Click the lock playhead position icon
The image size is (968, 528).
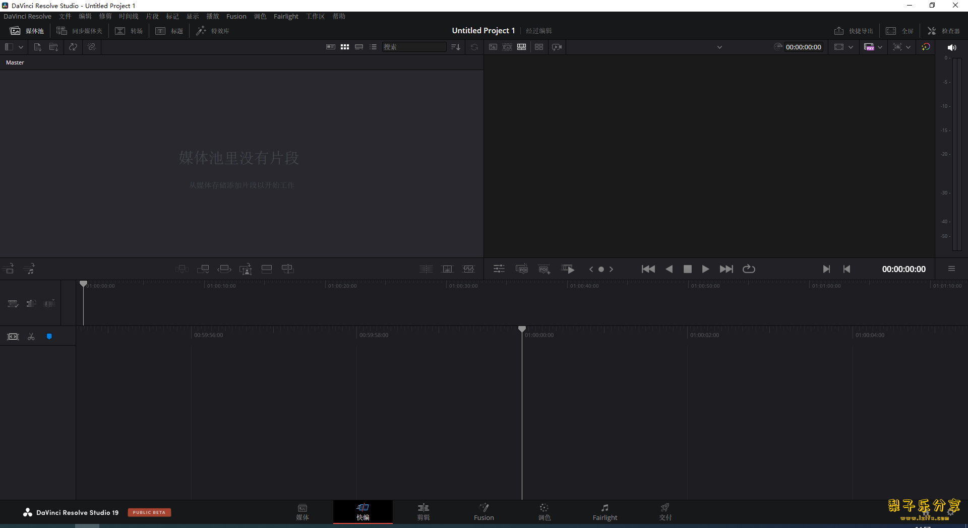(13, 337)
